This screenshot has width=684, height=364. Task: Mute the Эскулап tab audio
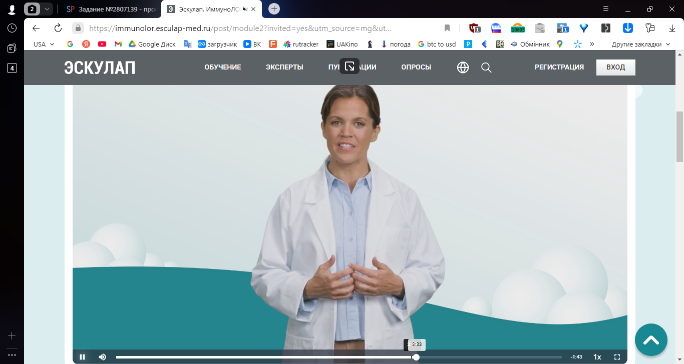(245, 9)
